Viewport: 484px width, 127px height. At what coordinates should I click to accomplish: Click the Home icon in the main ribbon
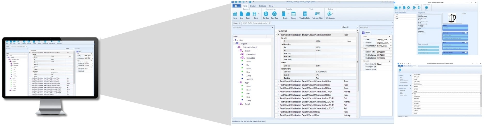235,14
